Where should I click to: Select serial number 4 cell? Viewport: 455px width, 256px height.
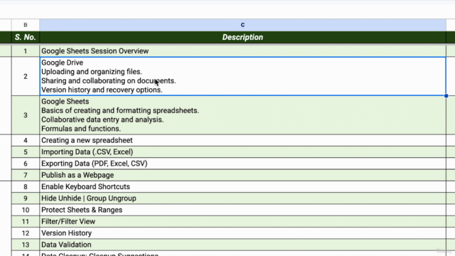(26, 140)
